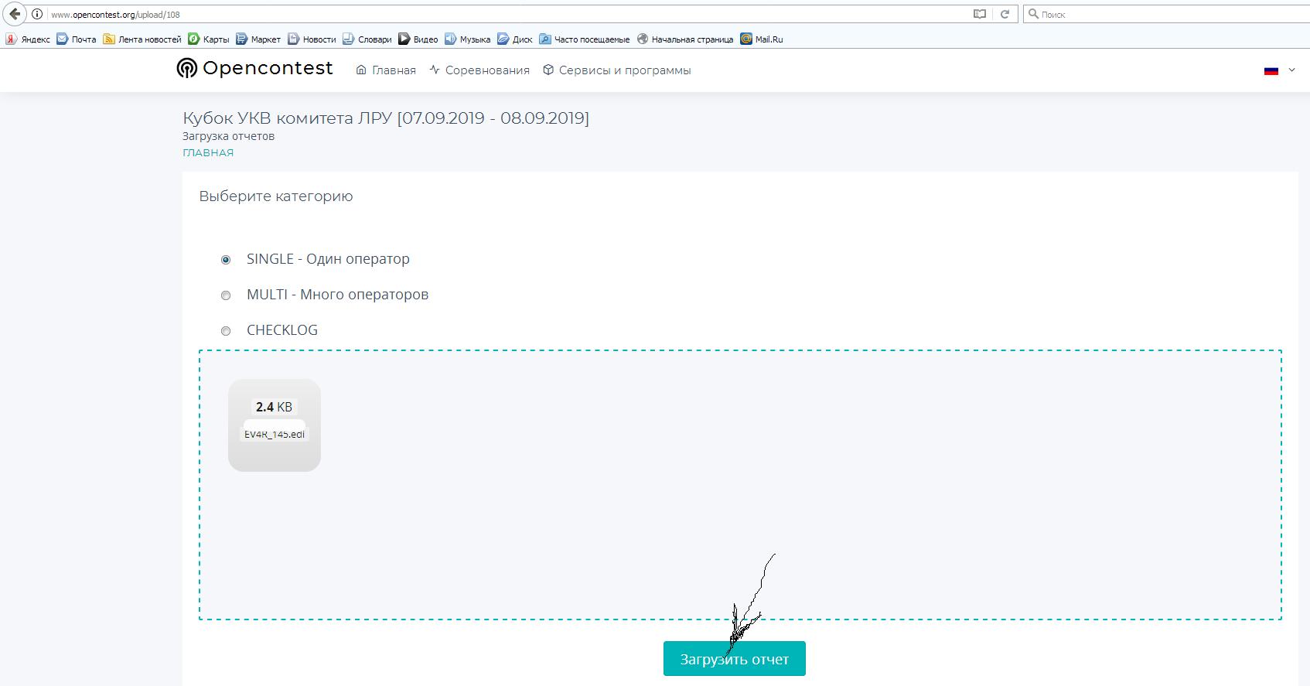Click the browser back arrow button
Image resolution: width=1310 pixels, height=686 pixels.
pyautogui.click(x=15, y=14)
